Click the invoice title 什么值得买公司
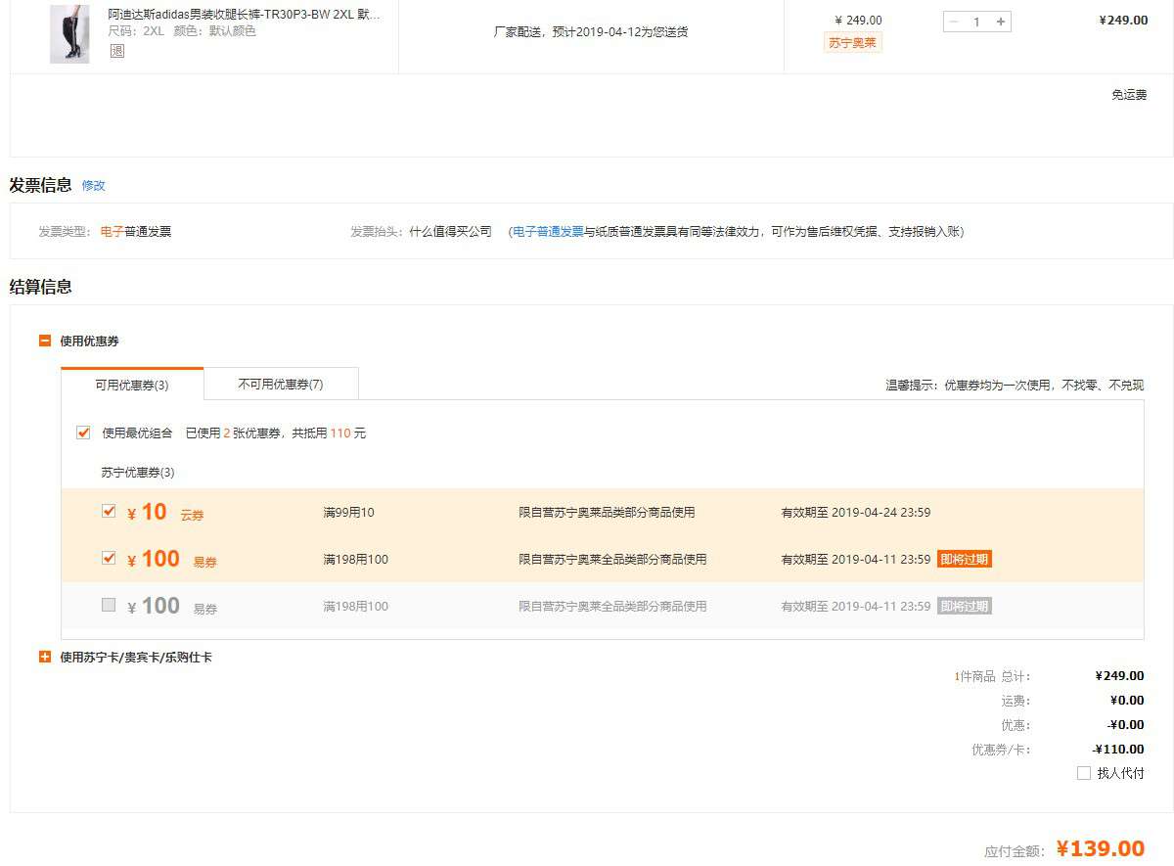Image resolution: width=1174 pixels, height=866 pixels. tap(451, 232)
